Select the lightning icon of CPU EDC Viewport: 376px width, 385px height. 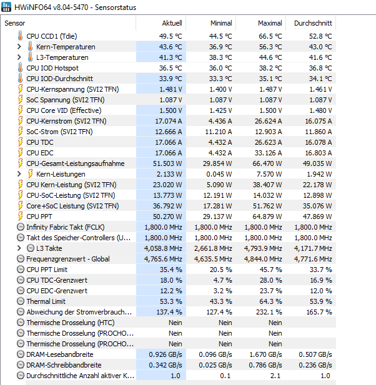point(21,152)
